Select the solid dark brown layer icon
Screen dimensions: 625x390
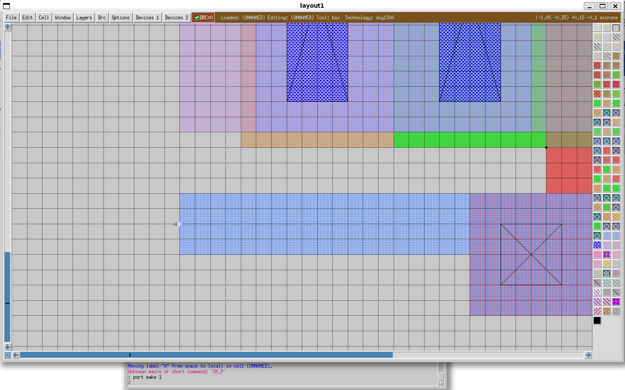[x=607, y=65]
